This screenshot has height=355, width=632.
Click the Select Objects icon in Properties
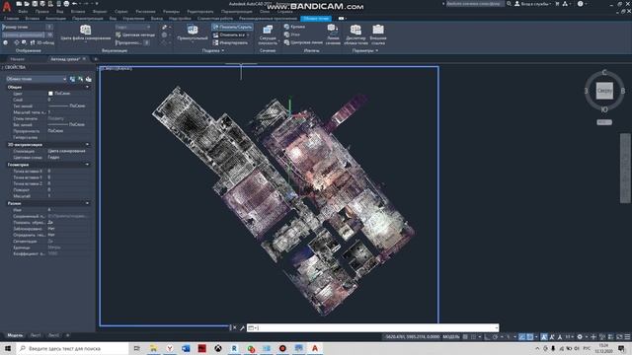point(81,79)
